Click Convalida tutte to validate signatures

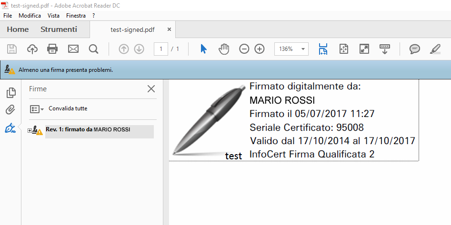68,108
